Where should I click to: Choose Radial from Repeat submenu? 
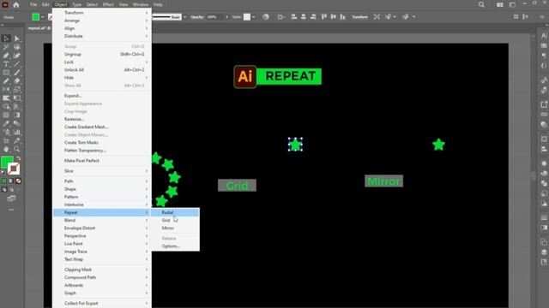pos(175,212)
